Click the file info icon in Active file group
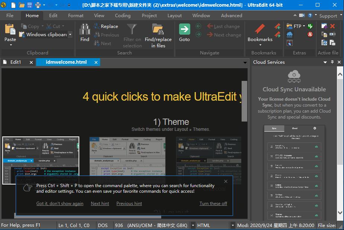The height and width of the screenshot is (230, 344). (x=324, y=42)
